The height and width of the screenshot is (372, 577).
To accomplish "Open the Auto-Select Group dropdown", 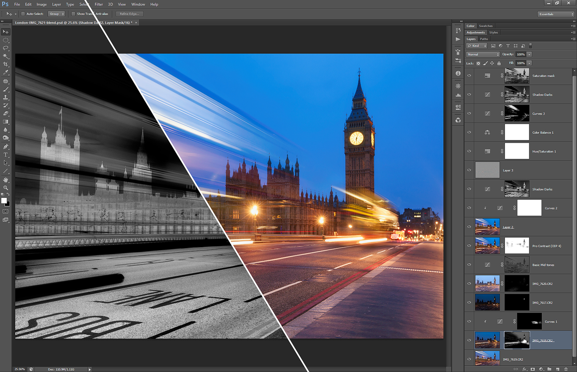I will pyautogui.click(x=57, y=14).
